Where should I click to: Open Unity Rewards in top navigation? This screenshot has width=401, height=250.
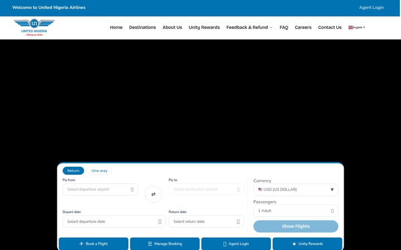(x=204, y=27)
